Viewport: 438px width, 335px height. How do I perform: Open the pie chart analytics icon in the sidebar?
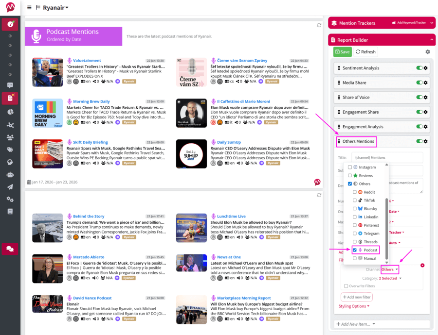10,112
